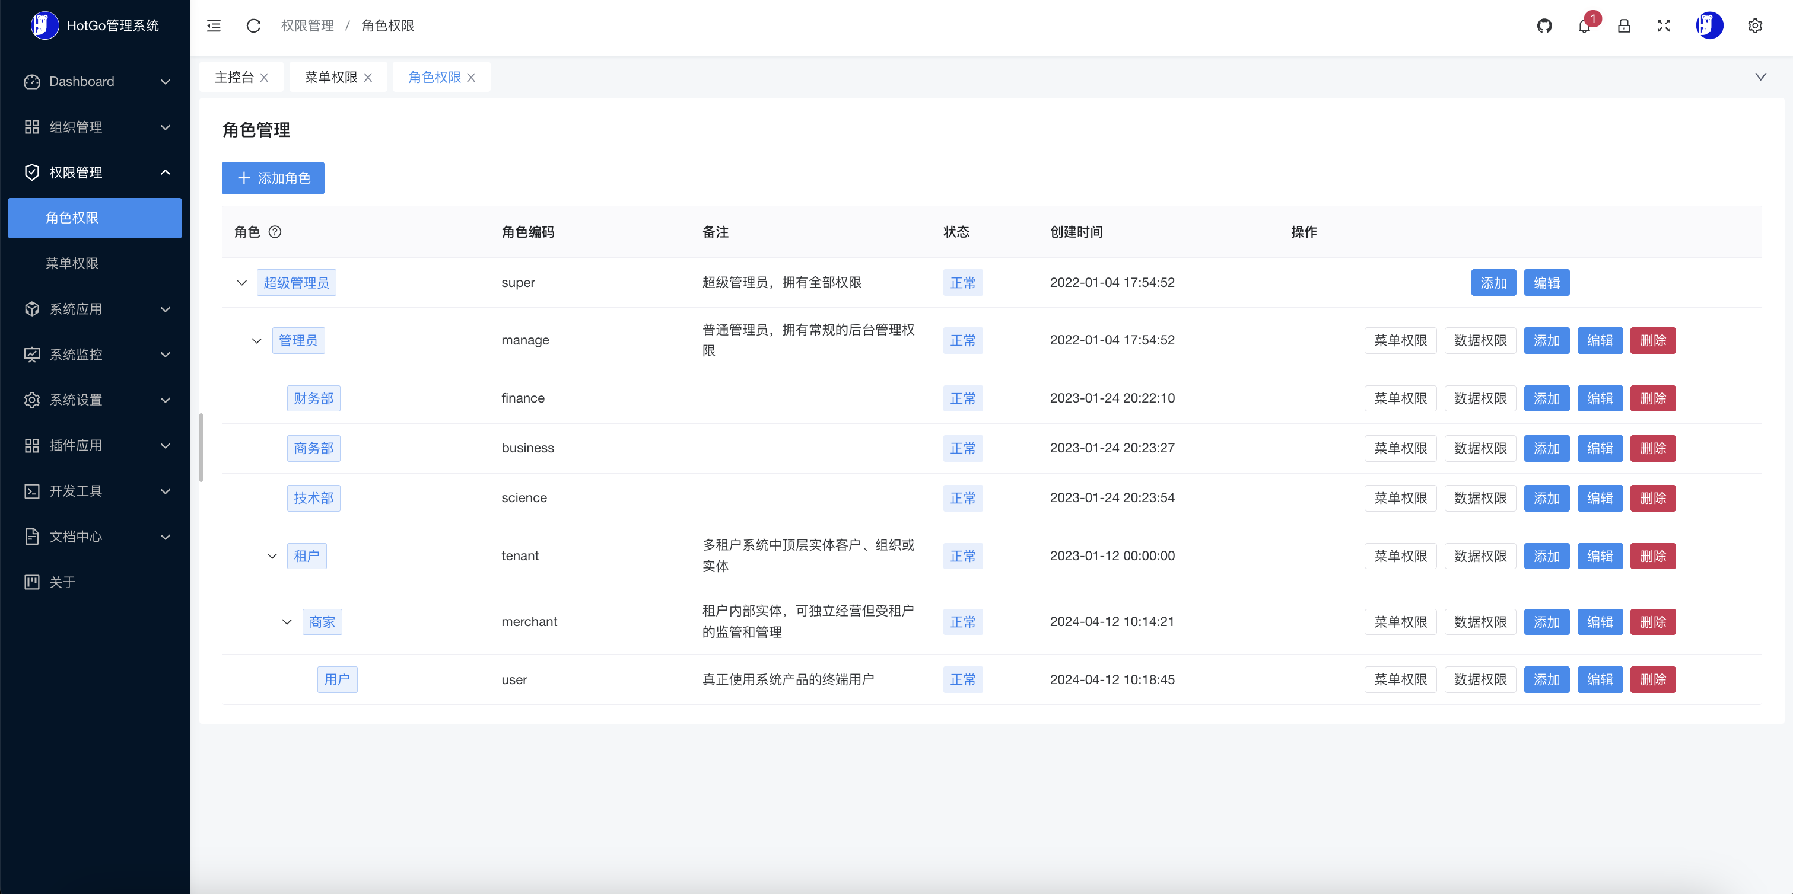
Task: Toggle fullscreen mode icon
Action: pyautogui.click(x=1663, y=25)
